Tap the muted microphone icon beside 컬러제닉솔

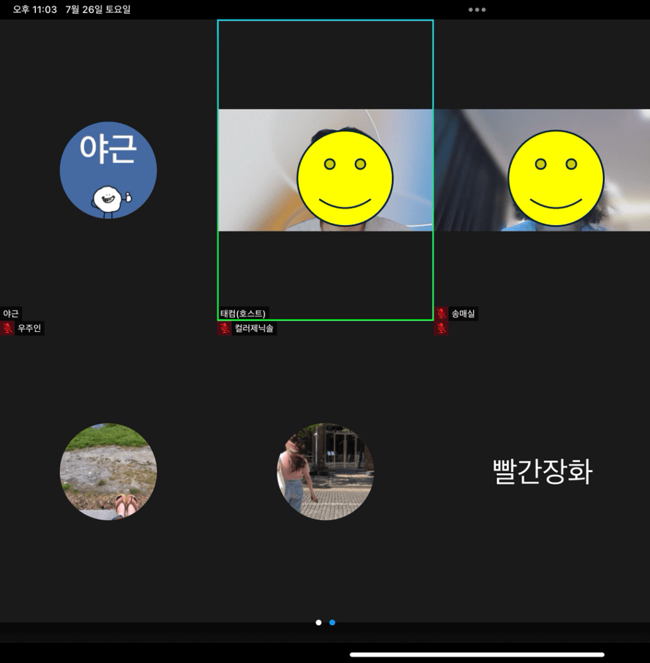click(x=225, y=328)
